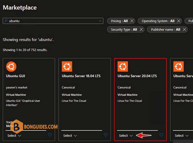Clear the ubuntu search text
The width and height of the screenshot is (193, 143).
tap(100, 21)
